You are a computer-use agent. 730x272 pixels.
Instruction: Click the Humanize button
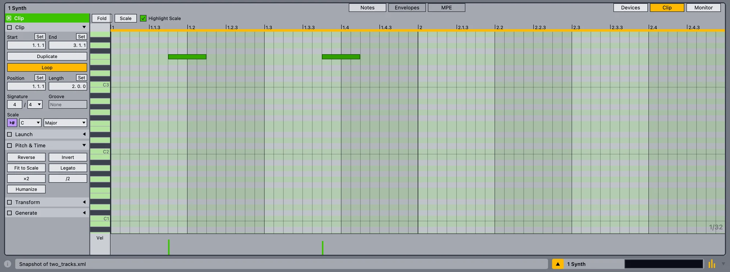coord(26,189)
